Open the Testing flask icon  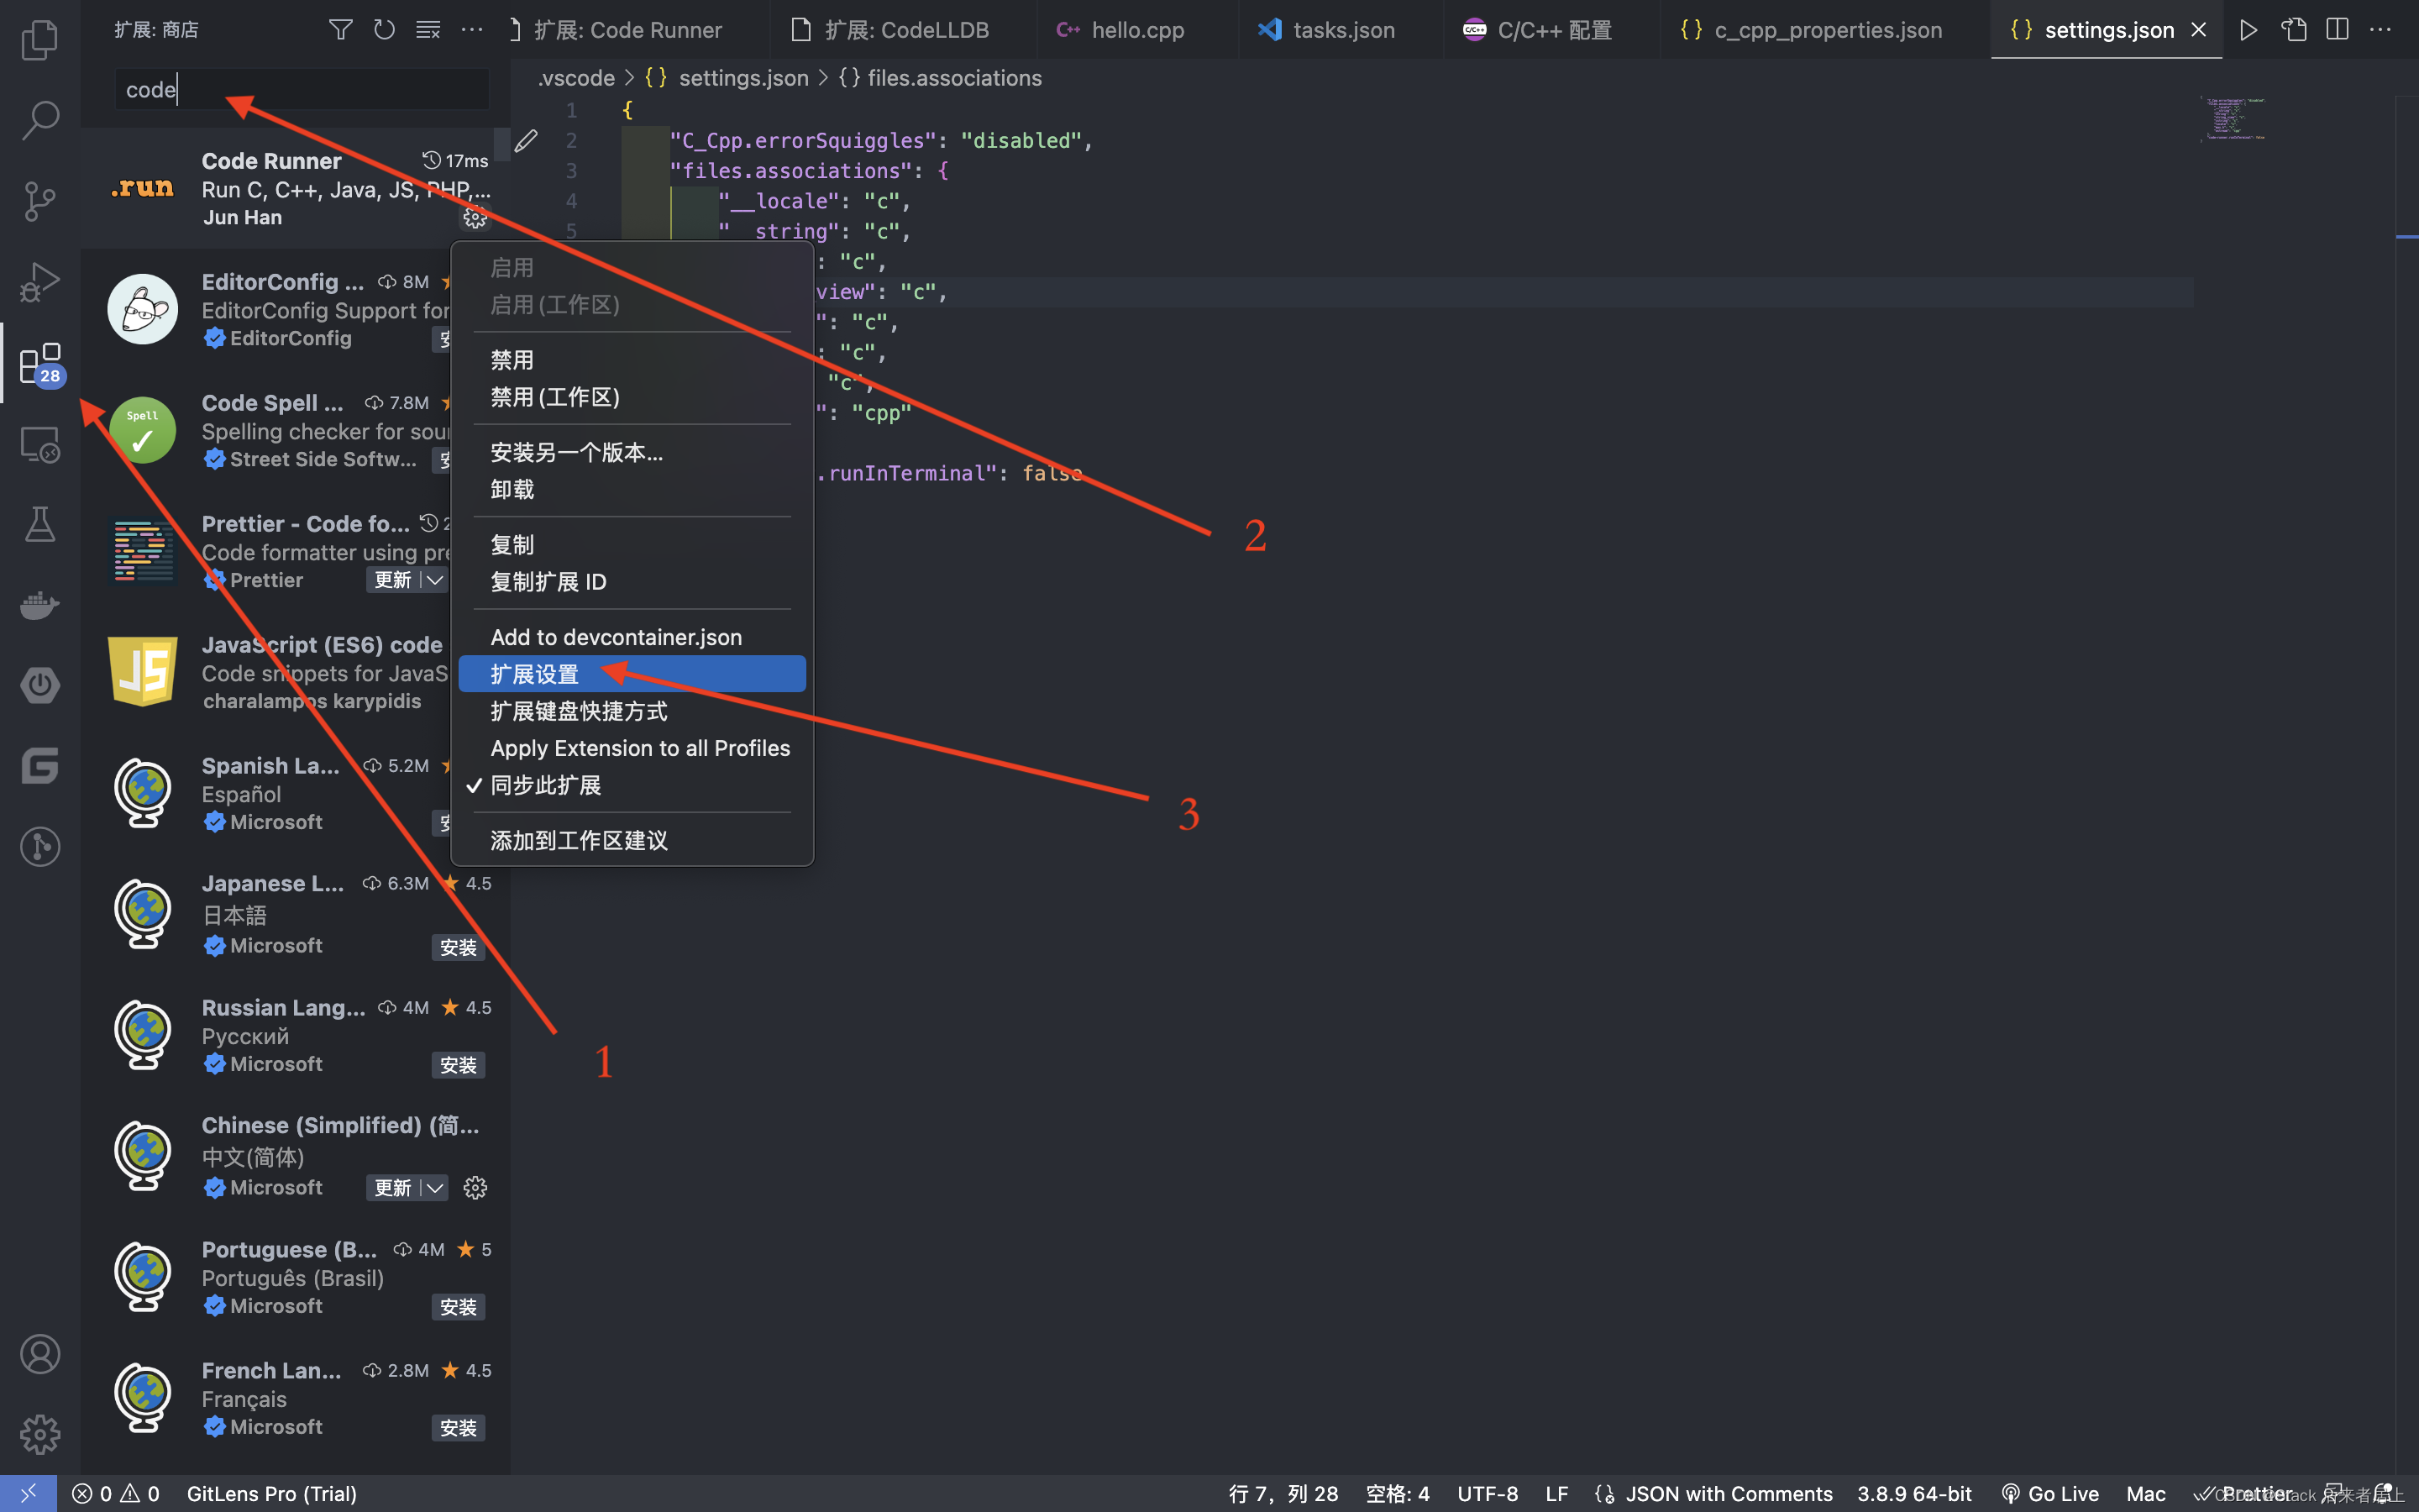(40, 524)
